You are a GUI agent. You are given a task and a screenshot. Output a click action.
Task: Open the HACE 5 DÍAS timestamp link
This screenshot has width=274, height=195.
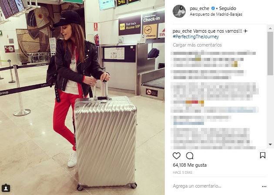point(182,172)
